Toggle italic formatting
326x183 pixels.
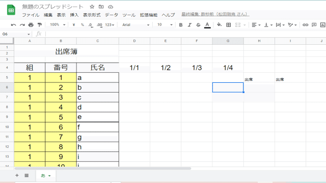pyautogui.click(x=189, y=25)
